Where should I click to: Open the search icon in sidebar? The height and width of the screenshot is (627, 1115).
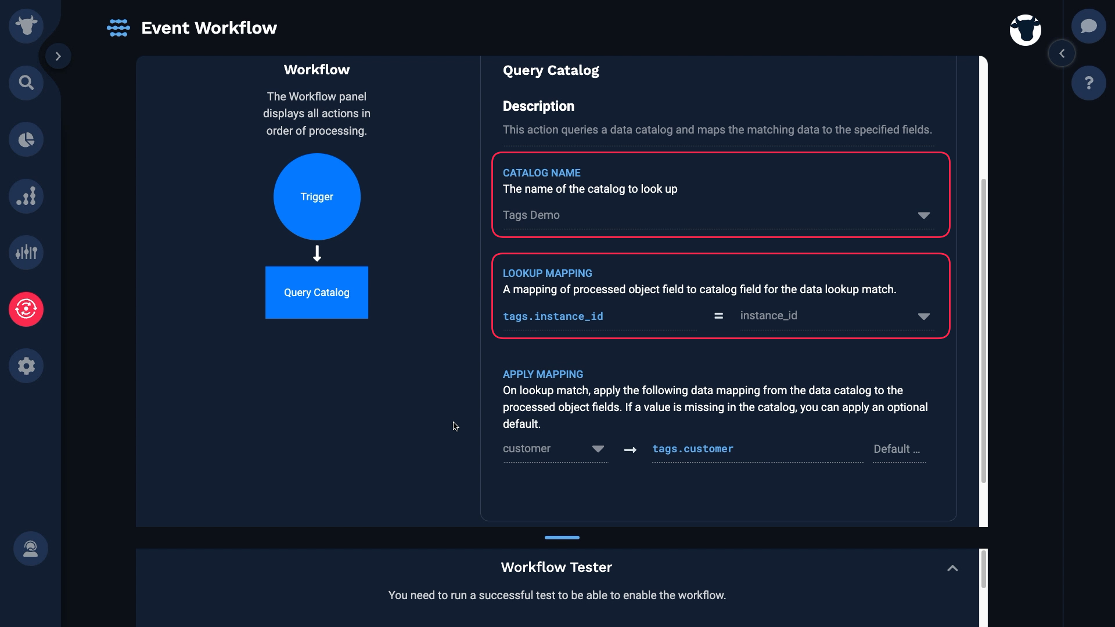pos(26,83)
